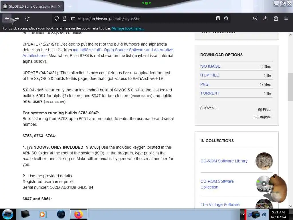The width and height of the screenshot is (293, 220).
Task: Click '6947 and 6951:' heading
Action: pos(37,199)
